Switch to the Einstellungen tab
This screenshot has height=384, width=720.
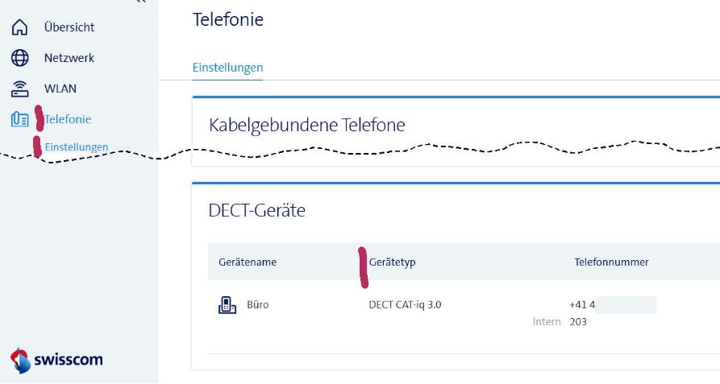point(227,68)
